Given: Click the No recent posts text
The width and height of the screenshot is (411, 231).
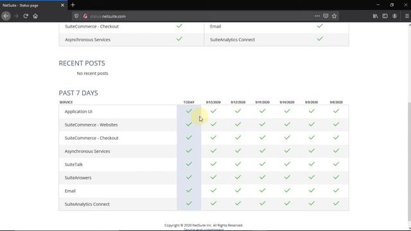Looking at the screenshot, I should click(x=92, y=73).
